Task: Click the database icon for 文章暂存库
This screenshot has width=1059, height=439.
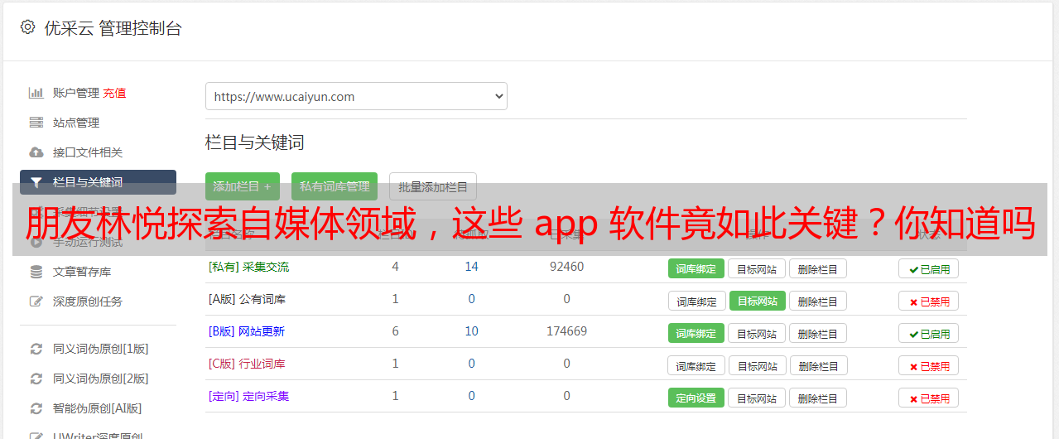Action: coord(36,272)
